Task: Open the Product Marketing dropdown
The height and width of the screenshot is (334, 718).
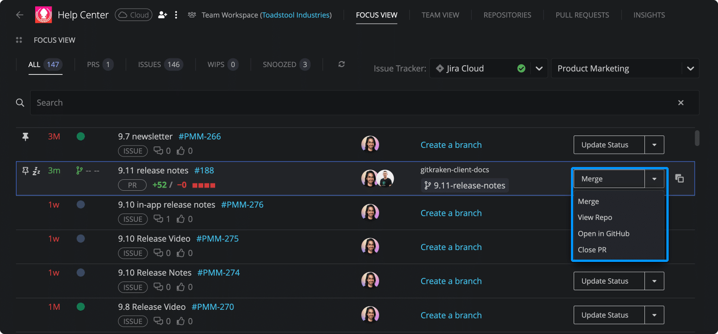Action: point(625,68)
